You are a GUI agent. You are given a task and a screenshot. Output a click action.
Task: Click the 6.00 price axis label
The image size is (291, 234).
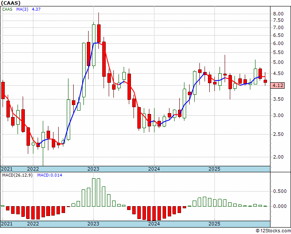coord(278,43)
